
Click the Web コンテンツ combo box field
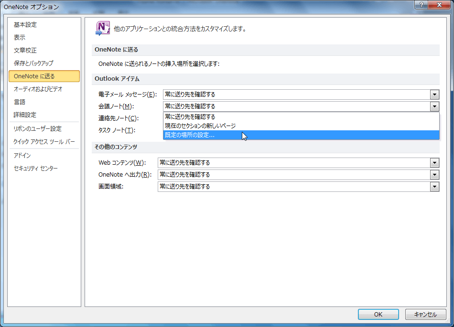pyautogui.click(x=299, y=163)
